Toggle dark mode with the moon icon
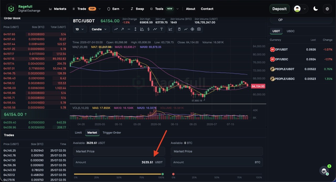 pyautogui.click(x=316, y=9)
